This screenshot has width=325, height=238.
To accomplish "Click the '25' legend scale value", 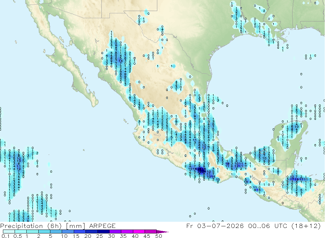I will tap(100, 236).
